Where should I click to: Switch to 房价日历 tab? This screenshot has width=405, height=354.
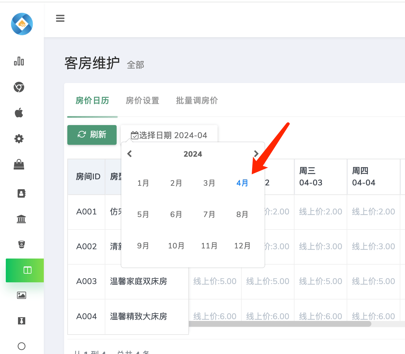tap(92, 101)
